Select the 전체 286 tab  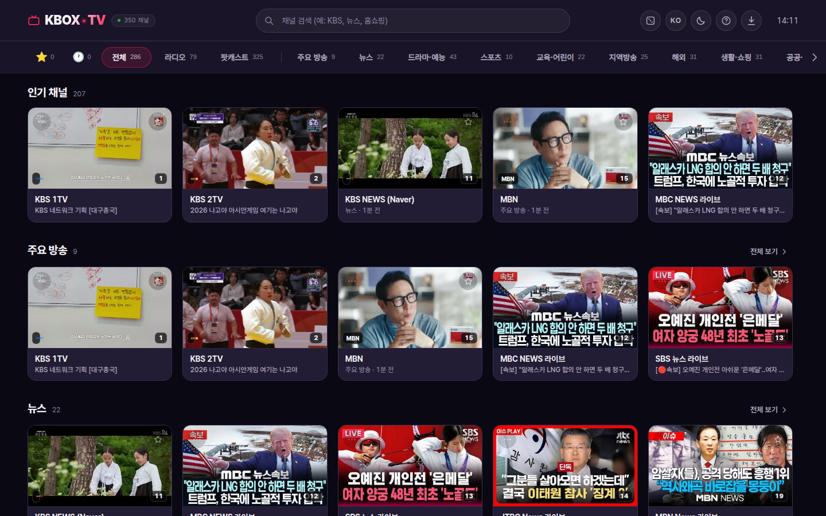(126, 57)
